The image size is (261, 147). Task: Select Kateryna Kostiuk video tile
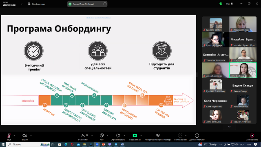coord(216,24)
